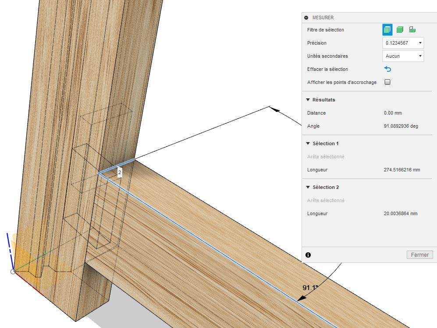The image size is (437, 328).
Task: Click the blue Effacer la sélection arrow
Action: click(x=387, y=69)
